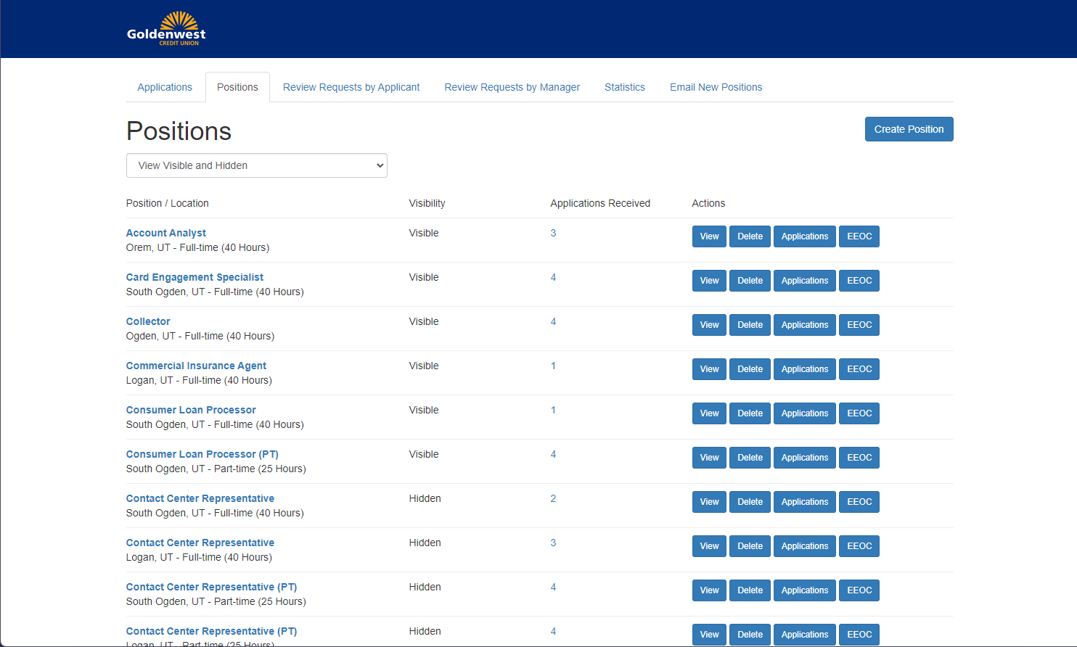
Task: Click the Goldenwest Credit Union logo
Action: (166, 30)
